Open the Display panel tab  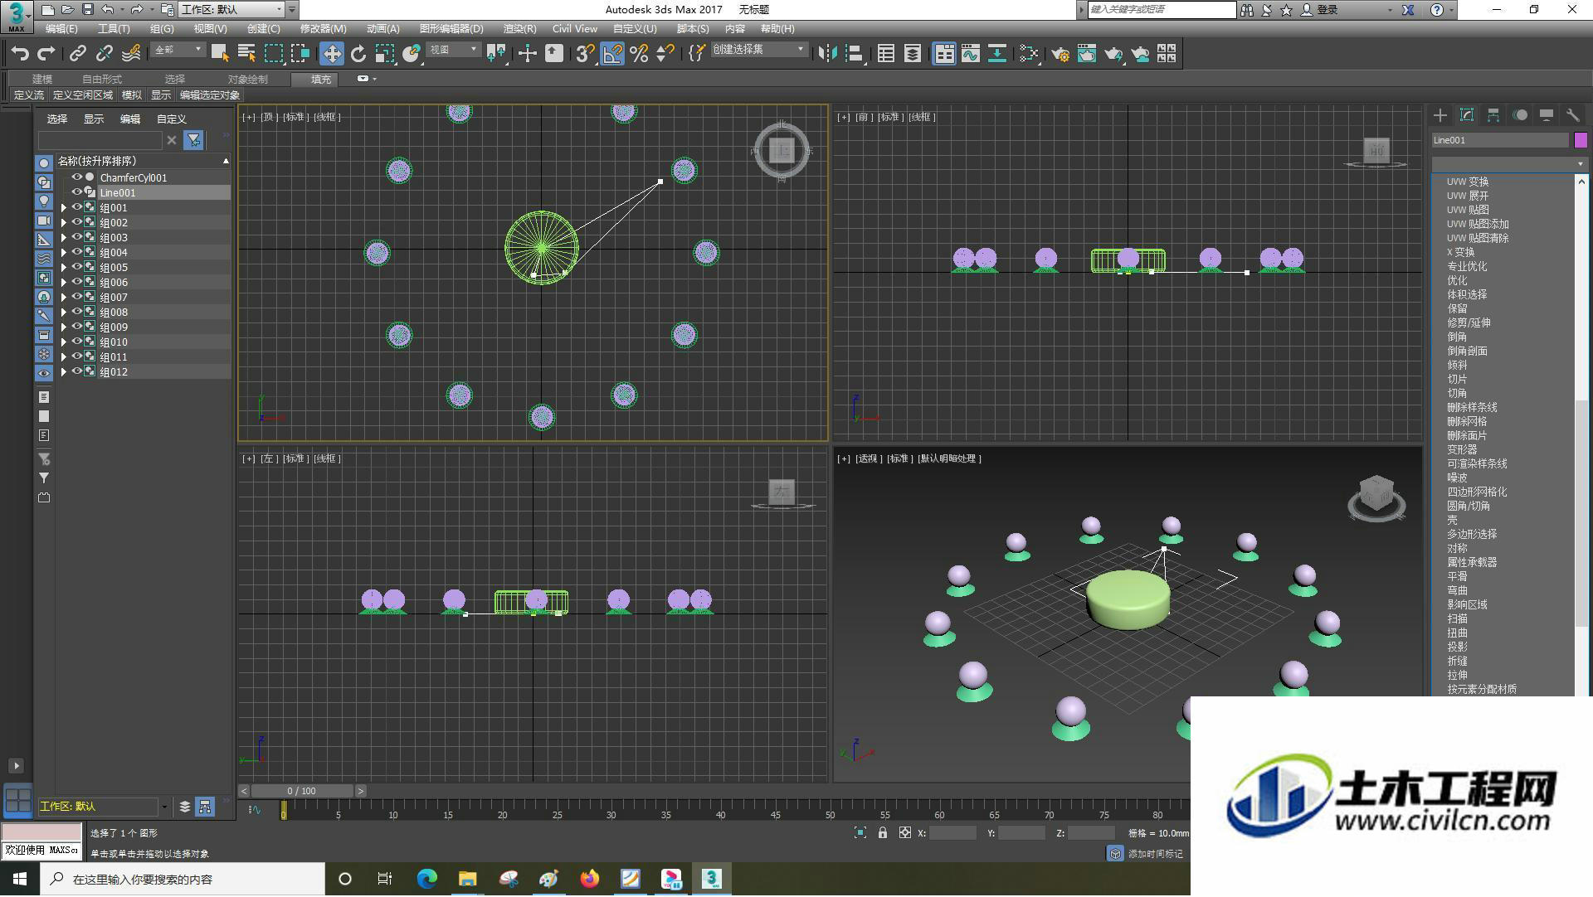[x=1547, y=115]
